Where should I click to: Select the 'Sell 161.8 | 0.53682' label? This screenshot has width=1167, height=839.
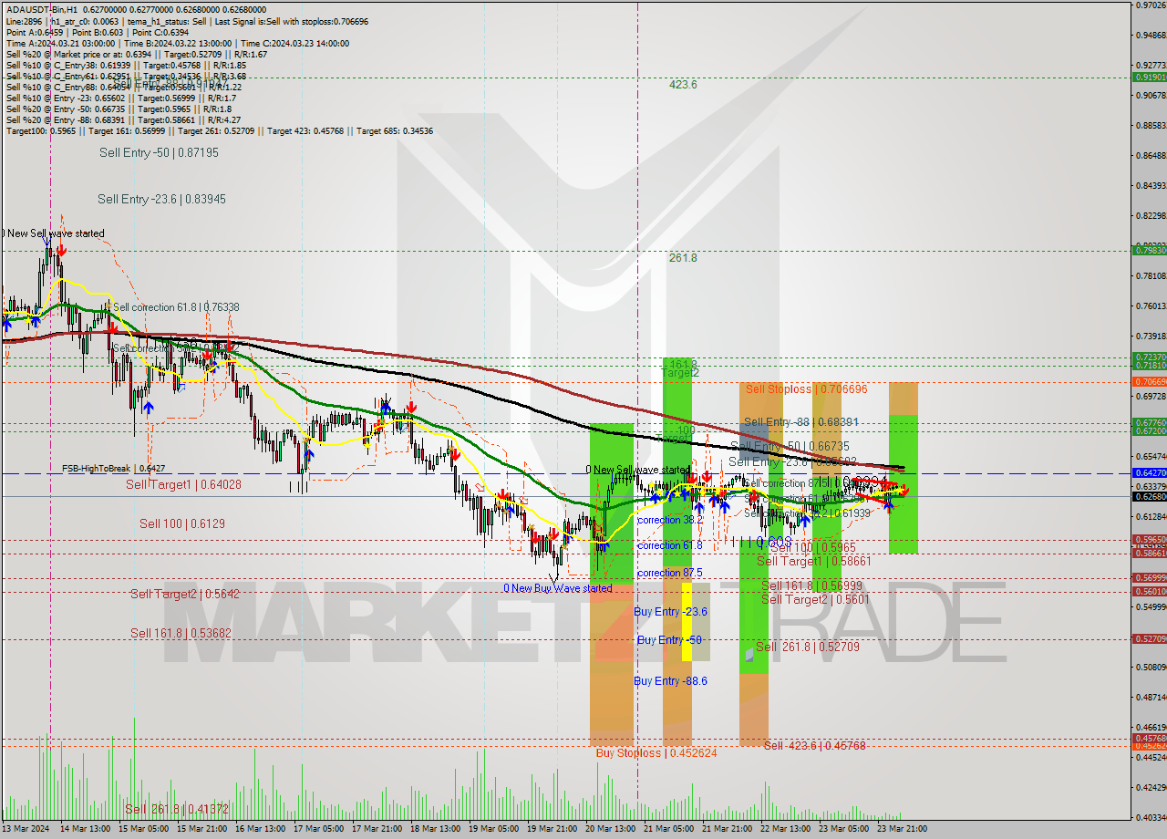[x=181, y=633]
